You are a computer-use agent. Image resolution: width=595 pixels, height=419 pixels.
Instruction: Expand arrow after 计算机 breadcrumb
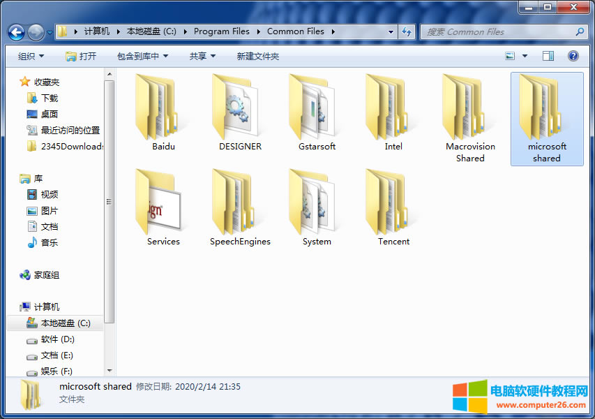118,31
